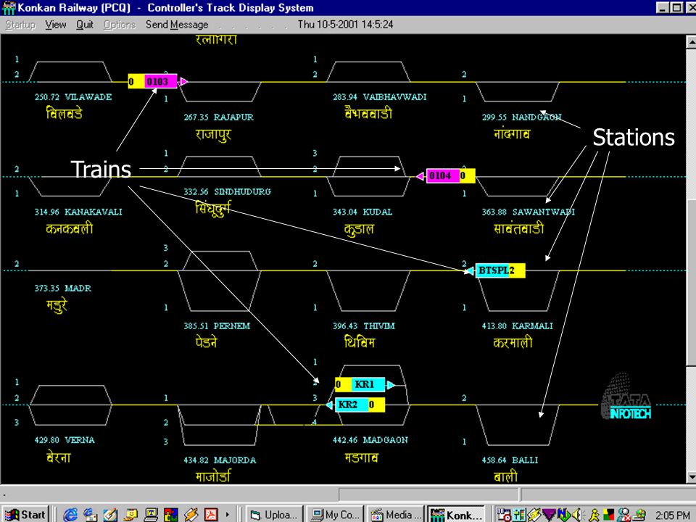Click the 2:05 PM taskbar clock
Image resolution: width=696 pixels, height=522 pixels.
[673, 515]
